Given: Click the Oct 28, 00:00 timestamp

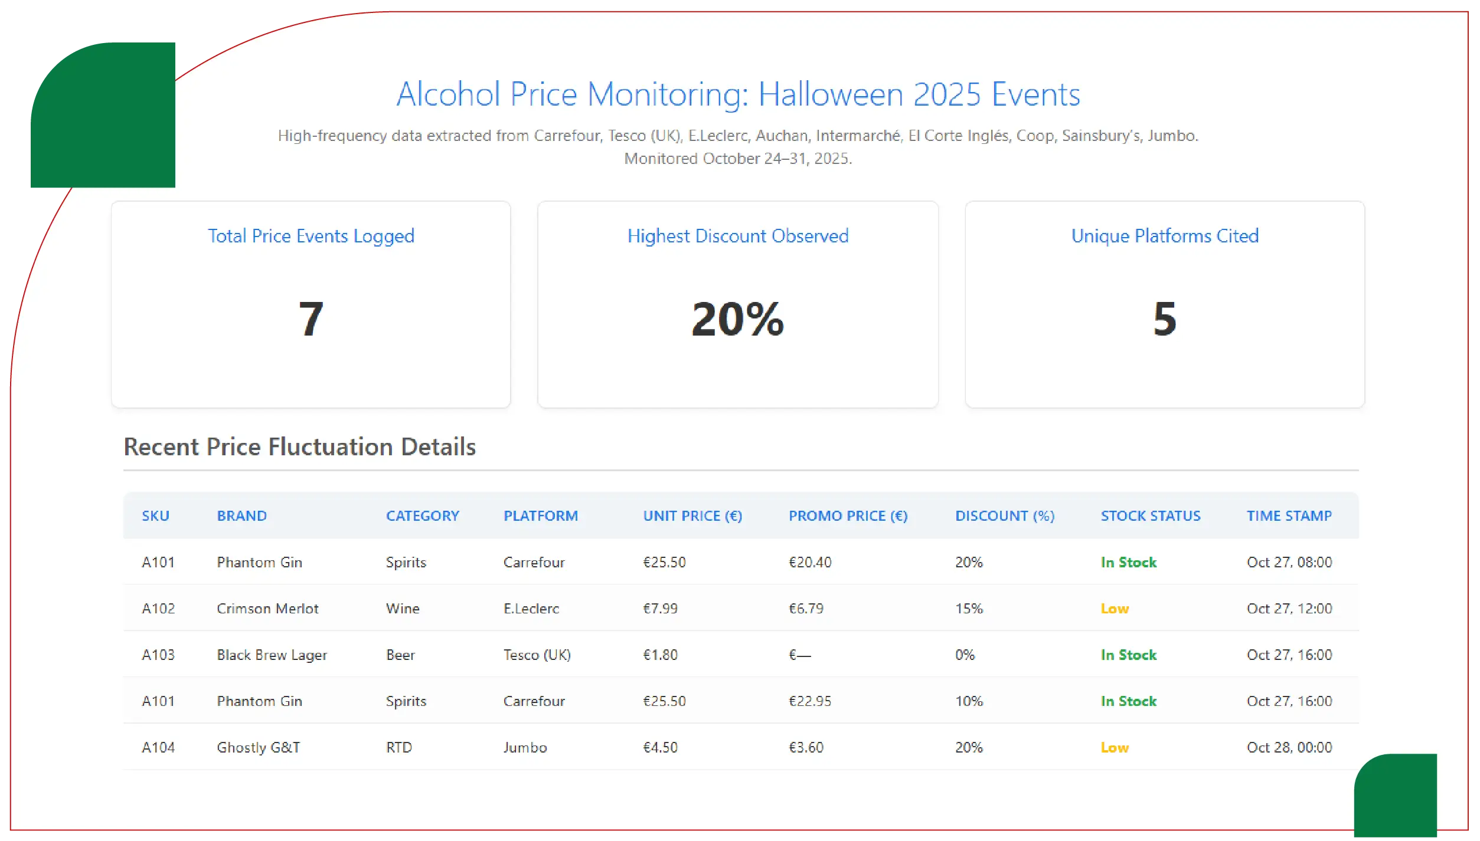Looking at the screenshot, I should click(1289, 748).
